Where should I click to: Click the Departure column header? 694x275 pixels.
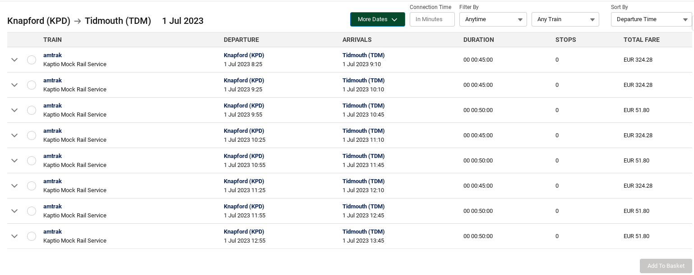coord(241,40)
